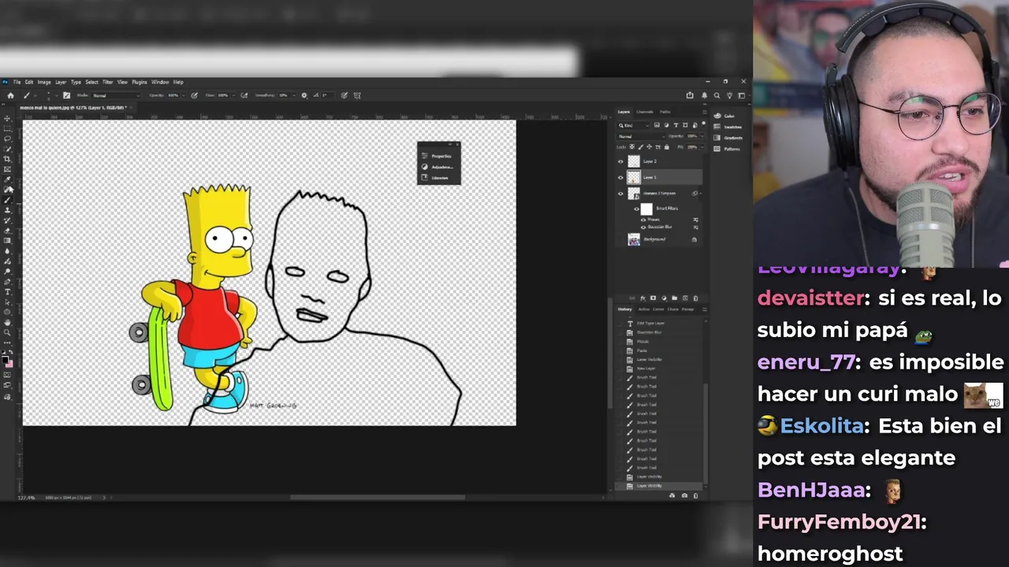Create new snapshot camera icon in History
The image size is (1009, 567).
click(x=684, y=495)
